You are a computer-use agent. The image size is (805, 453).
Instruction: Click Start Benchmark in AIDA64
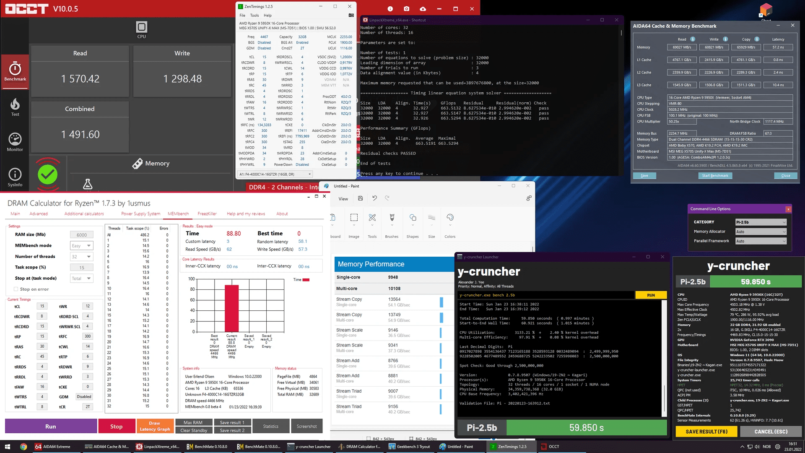[x=715, y=176]
